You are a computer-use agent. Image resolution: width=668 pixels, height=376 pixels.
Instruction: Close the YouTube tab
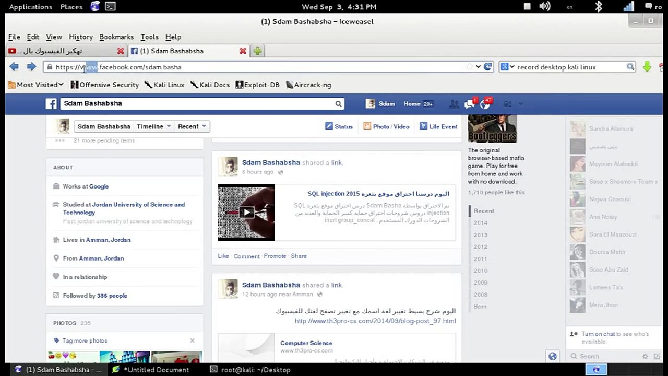(x=121, y=51)
